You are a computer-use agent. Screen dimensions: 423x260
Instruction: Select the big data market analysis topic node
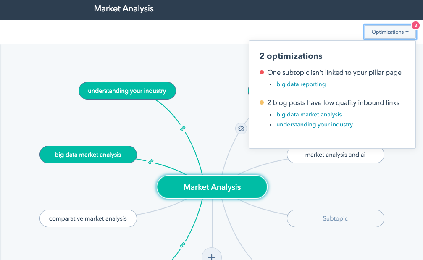[88, 155]
